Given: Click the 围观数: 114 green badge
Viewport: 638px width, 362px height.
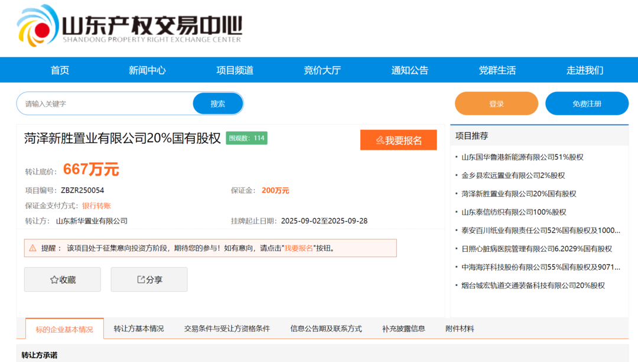Looking at the screenshot, I should tap(246, 138).
